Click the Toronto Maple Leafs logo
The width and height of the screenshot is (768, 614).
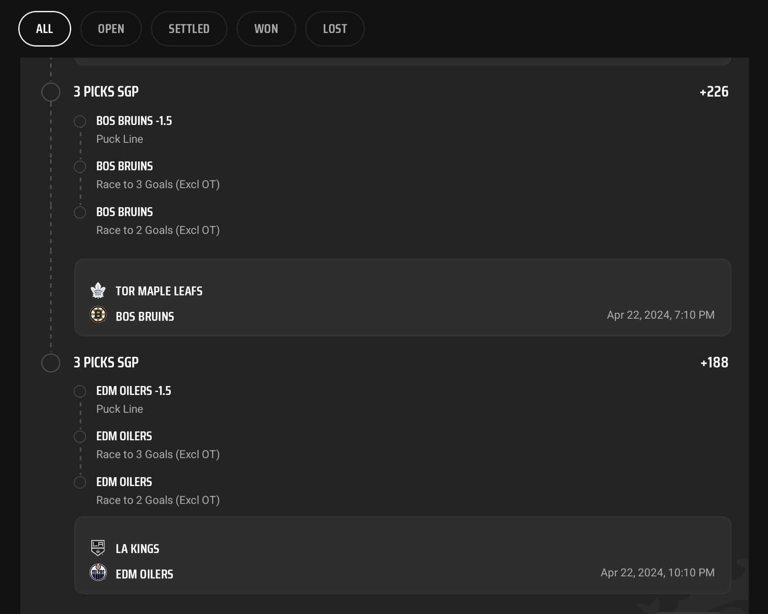(98, 291)
